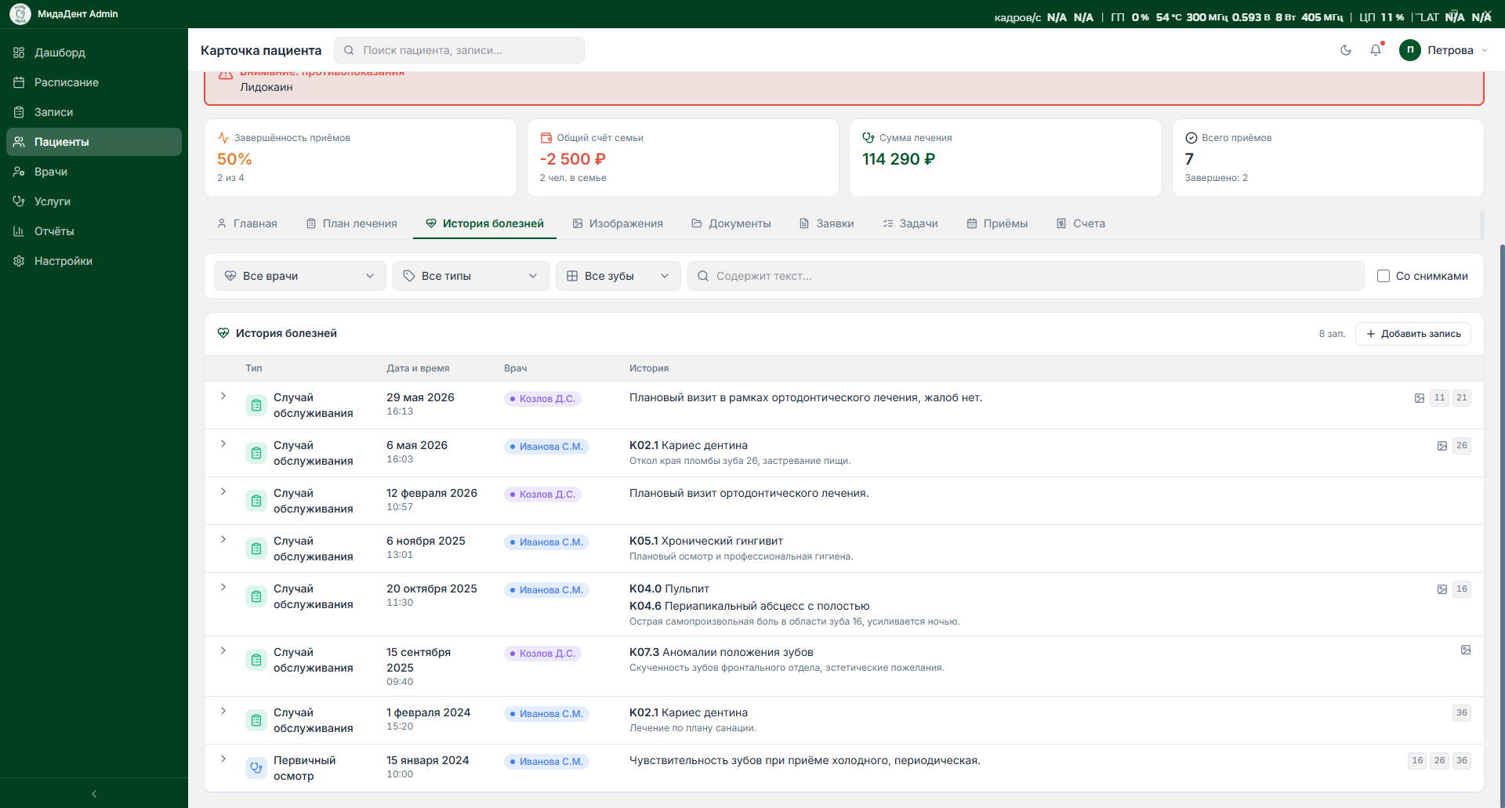The image size is (1505, 808).
Task: Click tooth badge 36 in 1 февраля 2024 row
Action: click(x=1462, y=713)
